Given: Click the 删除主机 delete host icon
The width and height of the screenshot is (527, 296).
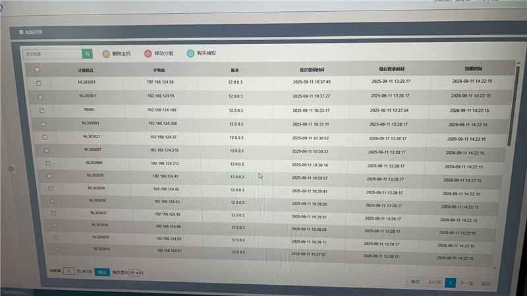Looking at the screenshot, I should coord(106,54).
